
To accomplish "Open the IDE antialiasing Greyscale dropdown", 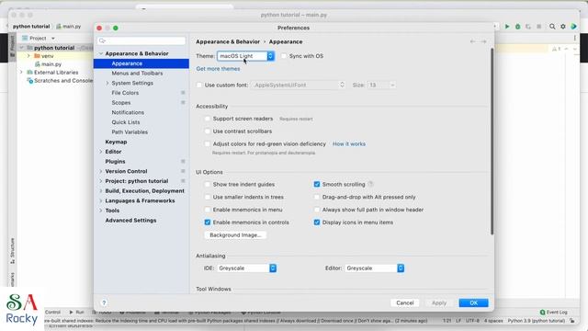I will pos(247,268).
